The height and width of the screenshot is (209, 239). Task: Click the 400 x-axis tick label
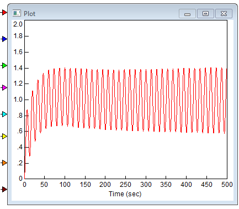click(x=186, y=185)
